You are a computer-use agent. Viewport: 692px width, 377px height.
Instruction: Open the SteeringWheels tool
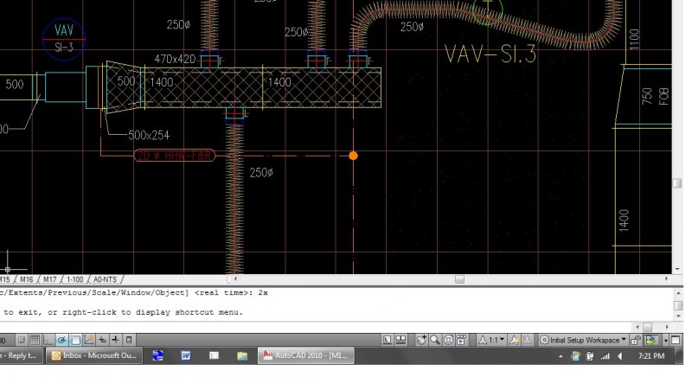[448, 340]
